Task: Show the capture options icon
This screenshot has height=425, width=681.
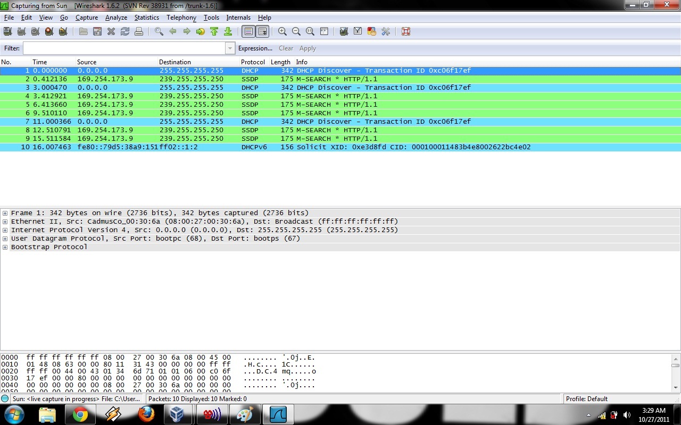Action: click(22, 31)
